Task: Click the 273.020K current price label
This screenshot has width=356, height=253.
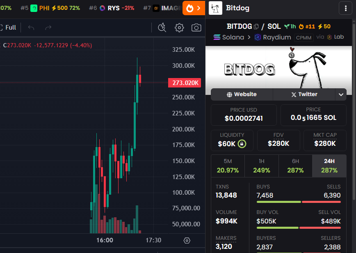Action: click(185, 83)
